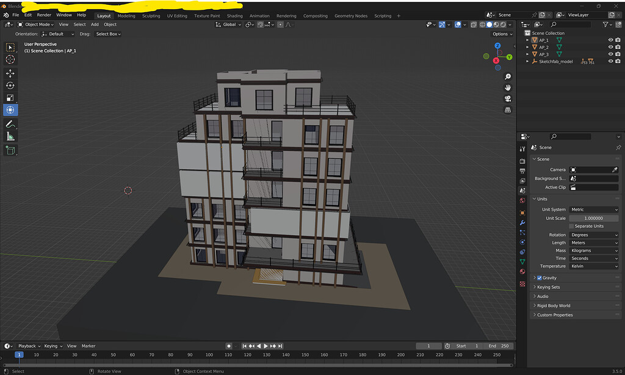This screenshot has height=375, width=625.
Task: Toggle camera view icon in viewport
Action: point(508,99)
